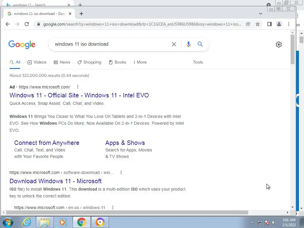Open the keyhole shield taskbar app
This screenshot has height=228, width=304.
click(100, 222)
